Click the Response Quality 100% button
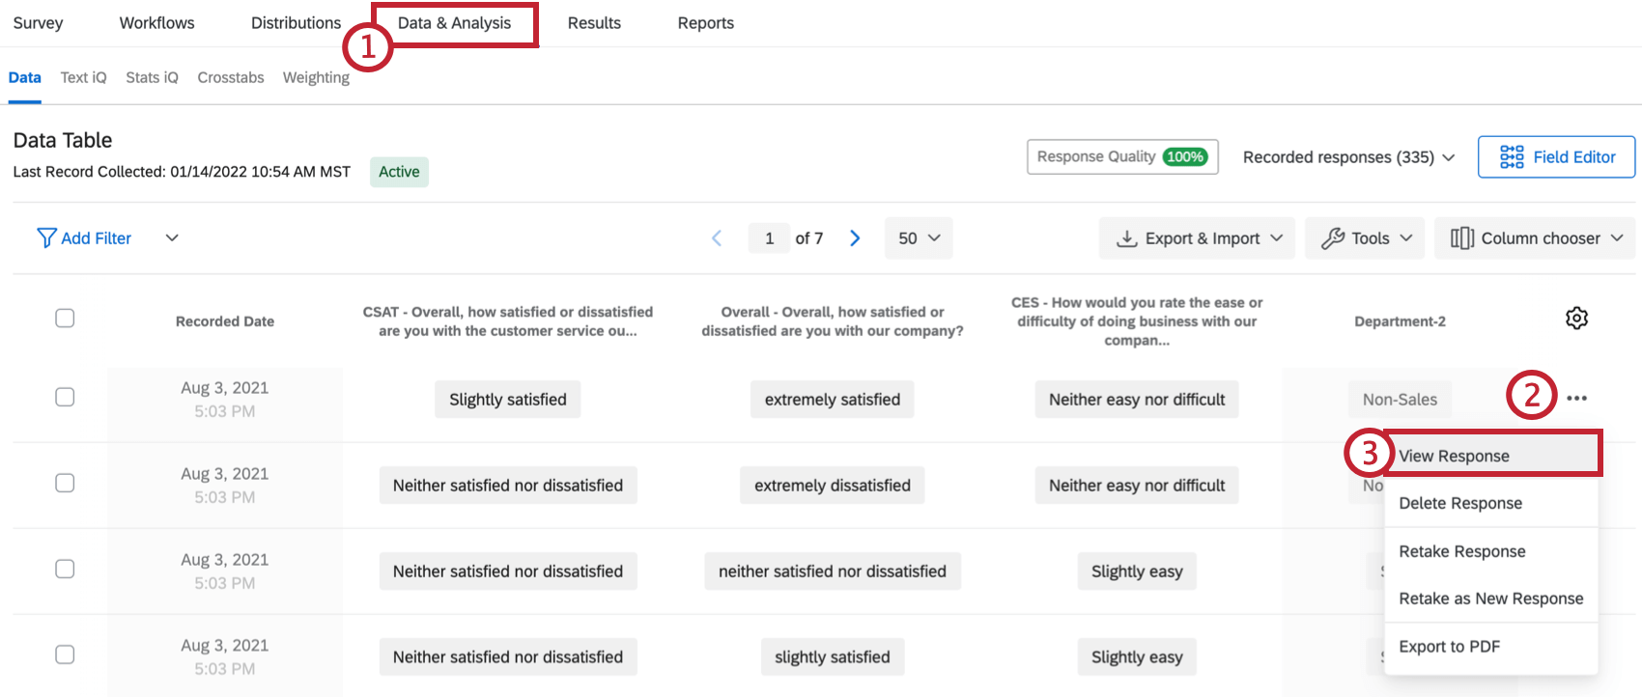Image resolution: width=1642 pixels, height=697 pixels. pyautogui.click(x=1121, y=157)
